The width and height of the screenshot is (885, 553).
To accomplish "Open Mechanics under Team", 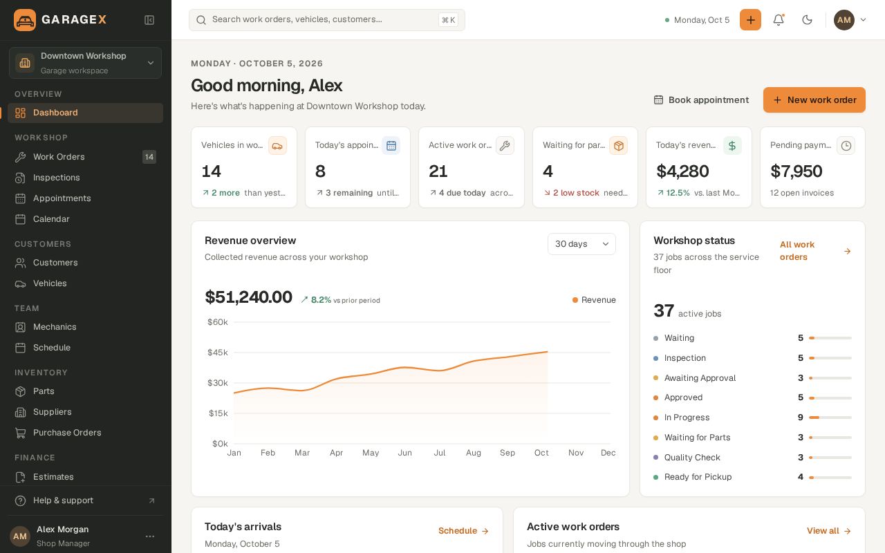I will (x=85, y=327).
